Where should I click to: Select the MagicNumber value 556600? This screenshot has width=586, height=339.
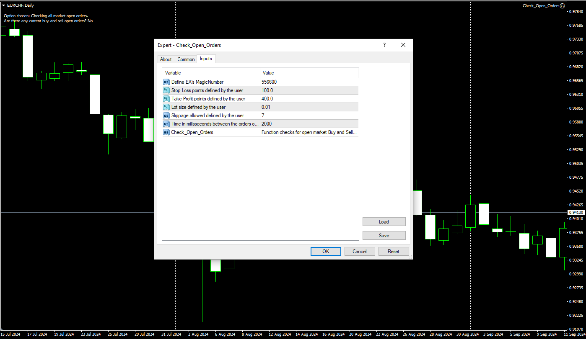[269, 82]
